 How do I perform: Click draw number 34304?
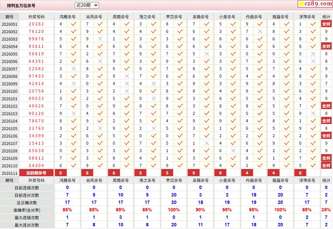36,166
